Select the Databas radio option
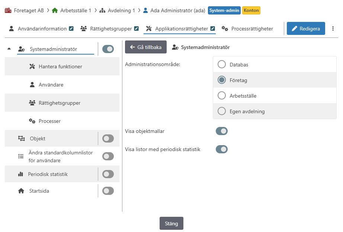The image size is (343, 232). click(x=222, y=64)
